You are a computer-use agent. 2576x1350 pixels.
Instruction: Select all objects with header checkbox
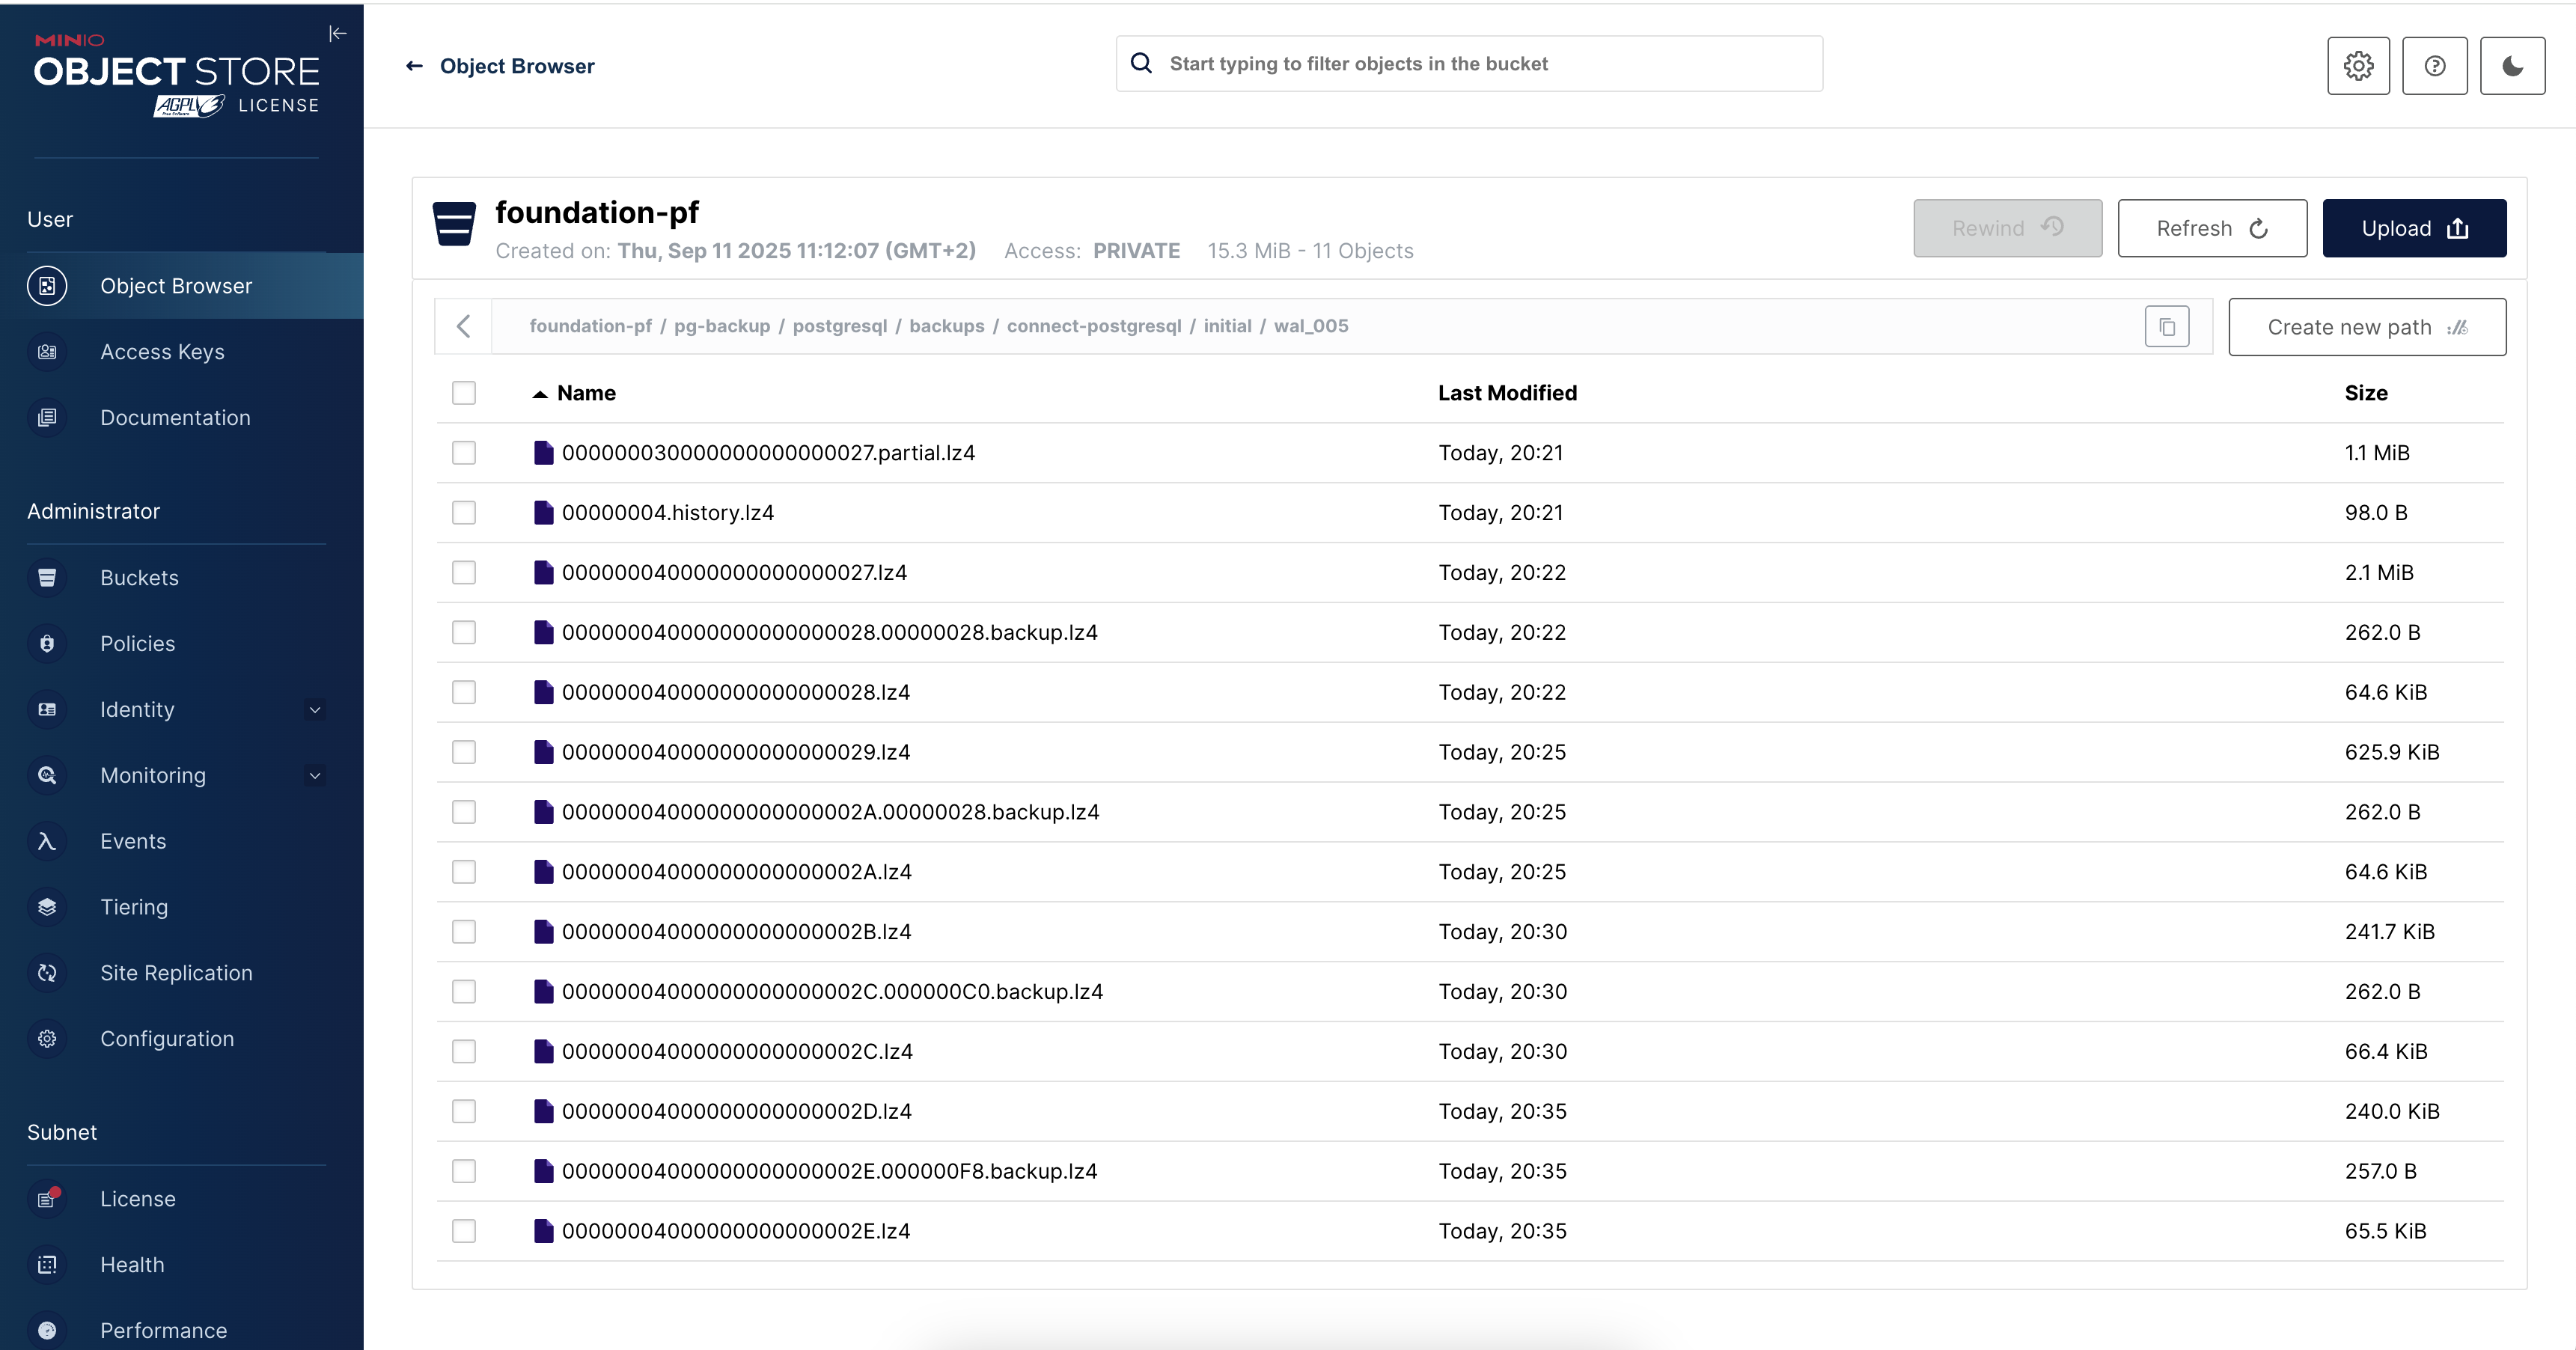click(x=463, y=393)
